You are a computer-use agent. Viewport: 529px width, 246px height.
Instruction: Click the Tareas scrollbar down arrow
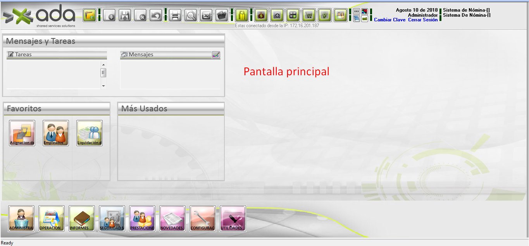103,86
